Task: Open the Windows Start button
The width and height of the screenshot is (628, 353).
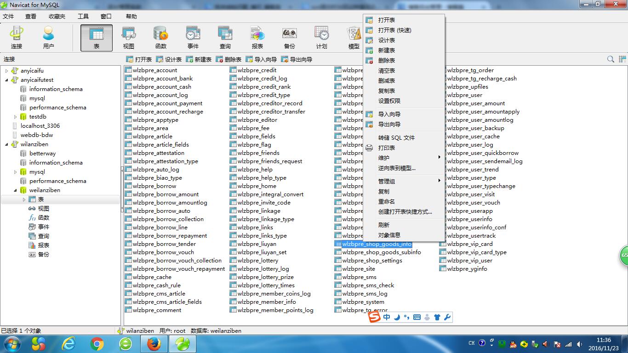Action: (12, 344)
